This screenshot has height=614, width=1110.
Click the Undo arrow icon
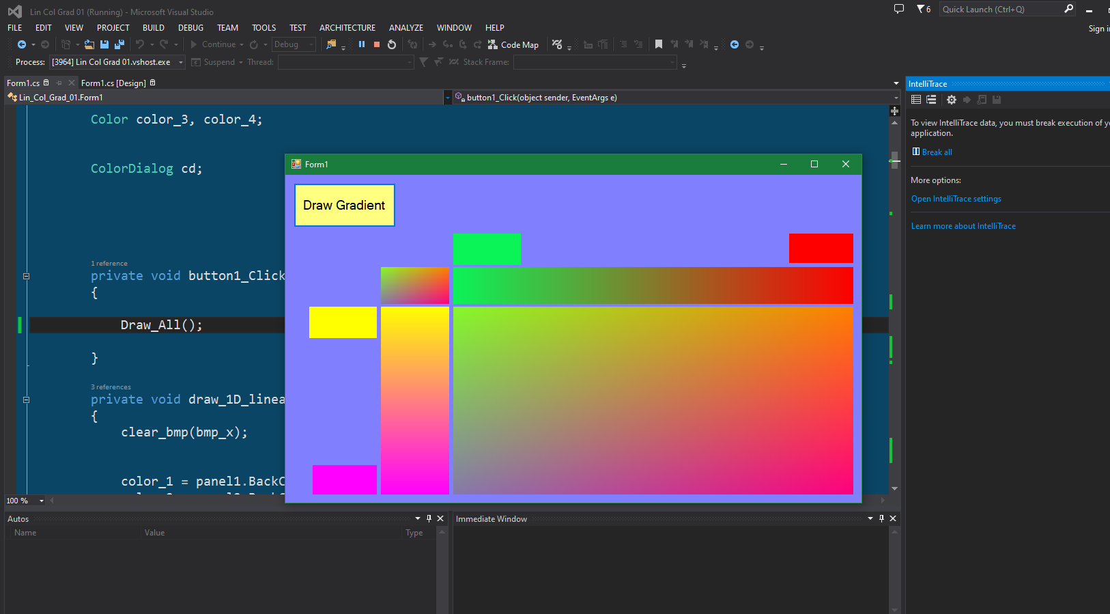click(140, 44)
